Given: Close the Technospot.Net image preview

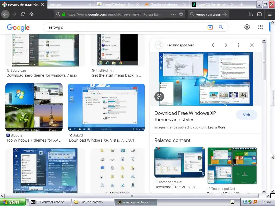Looking at the screenshot, I should point(251,45).
